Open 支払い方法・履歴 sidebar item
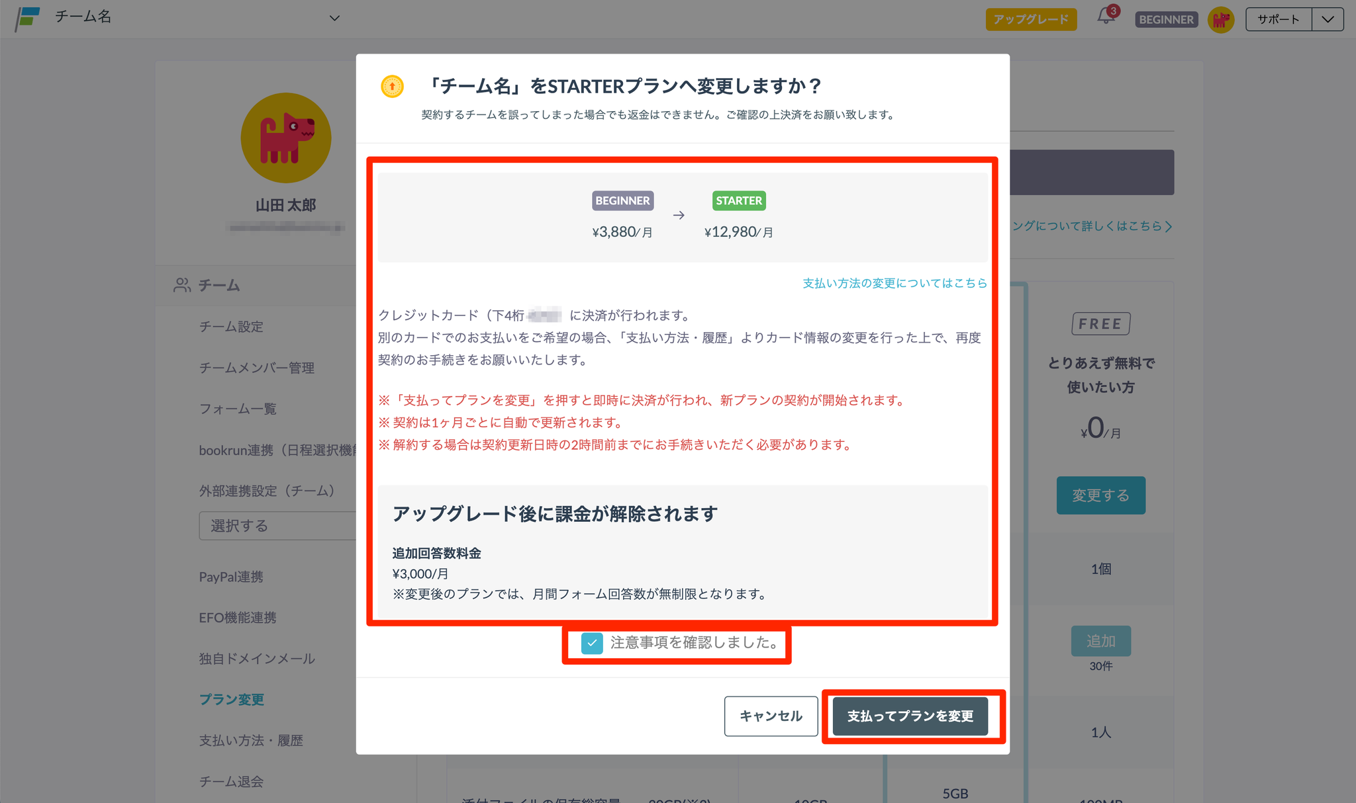Viewport: 1356px width, 803px height. click(251, 740)
